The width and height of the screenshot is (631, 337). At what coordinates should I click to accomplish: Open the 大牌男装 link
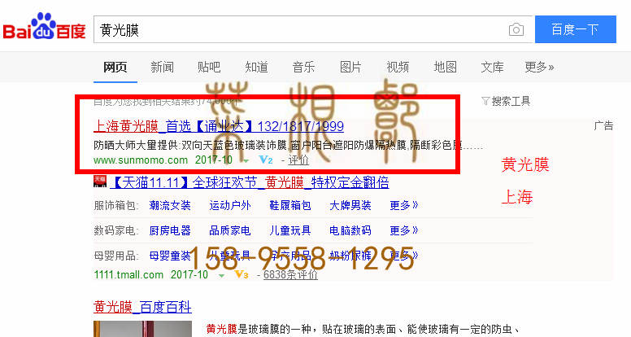350,205
